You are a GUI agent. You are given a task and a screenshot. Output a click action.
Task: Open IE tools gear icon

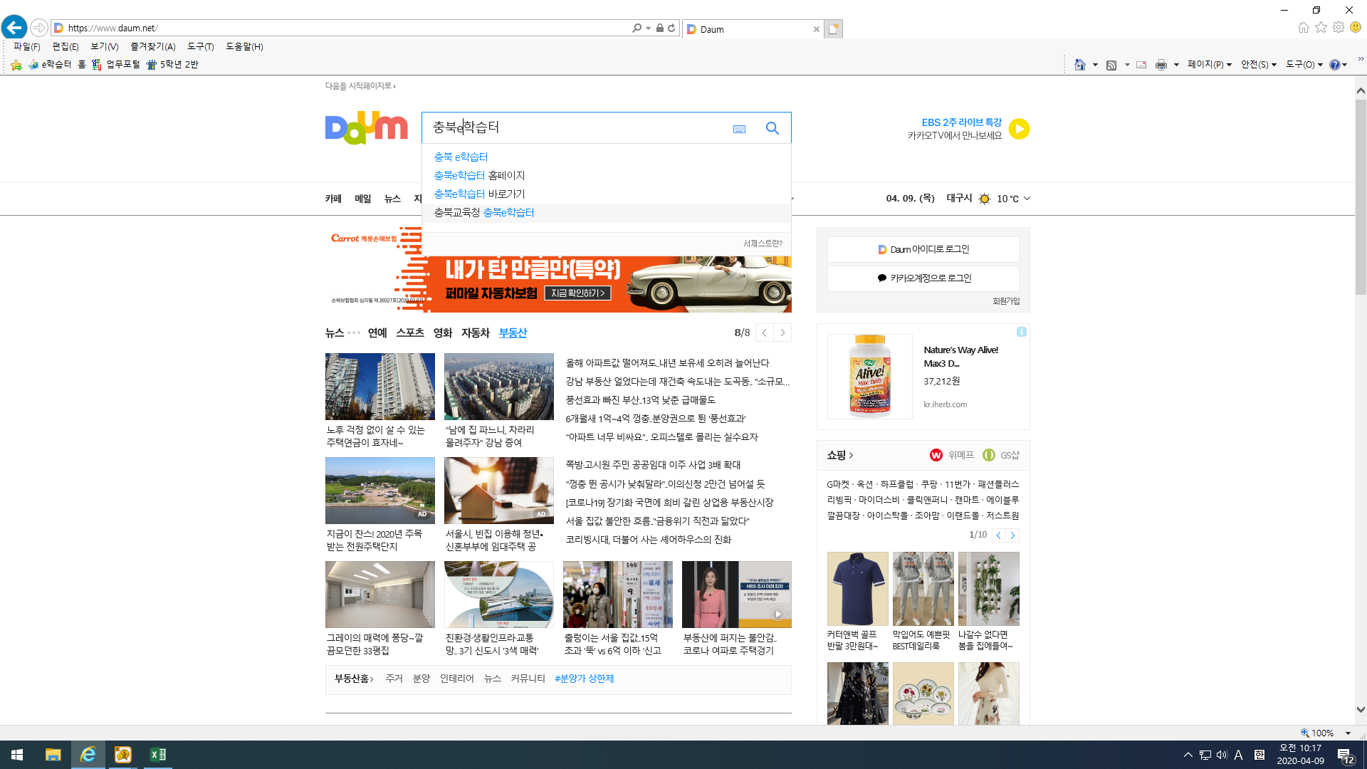coord(1339,27)
